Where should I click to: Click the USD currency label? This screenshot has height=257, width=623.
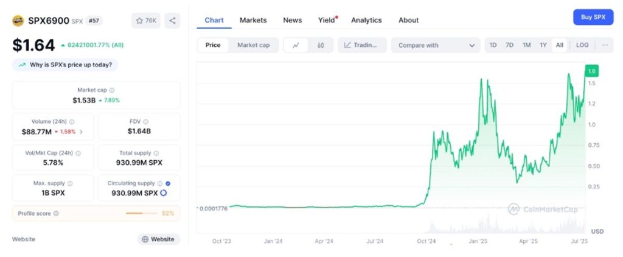pyautogui.click(x=597, y=231)
